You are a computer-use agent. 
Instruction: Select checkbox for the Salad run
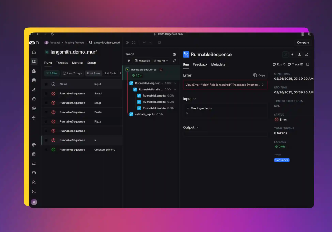[46, 94]
